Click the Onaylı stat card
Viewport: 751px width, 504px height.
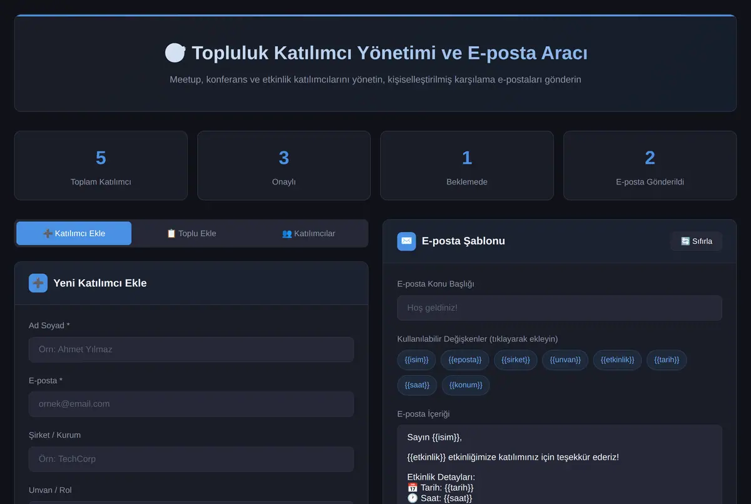pyautogui.click(x=284, y=166)
